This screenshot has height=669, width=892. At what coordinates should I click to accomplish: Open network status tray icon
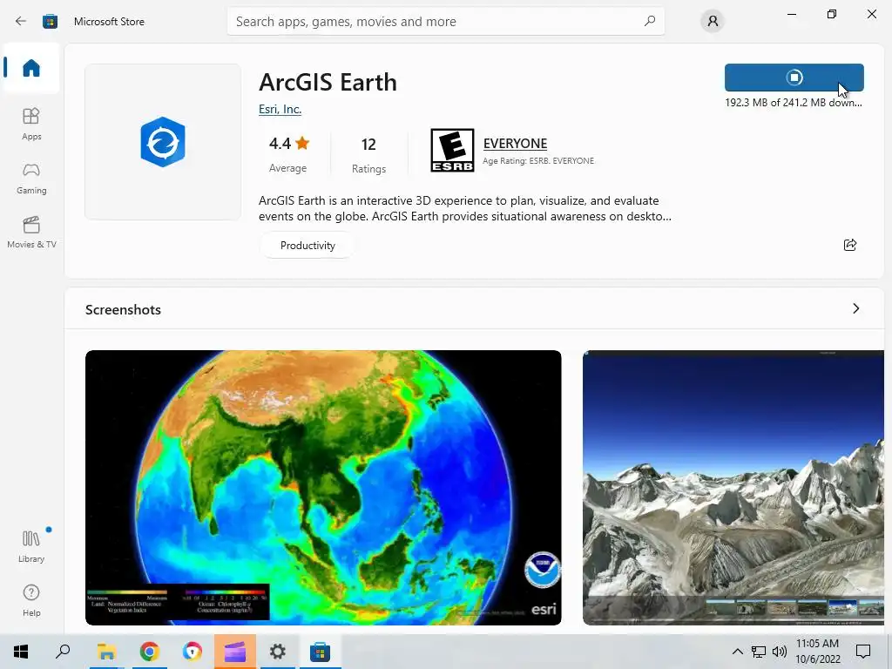tap(759, 652)
